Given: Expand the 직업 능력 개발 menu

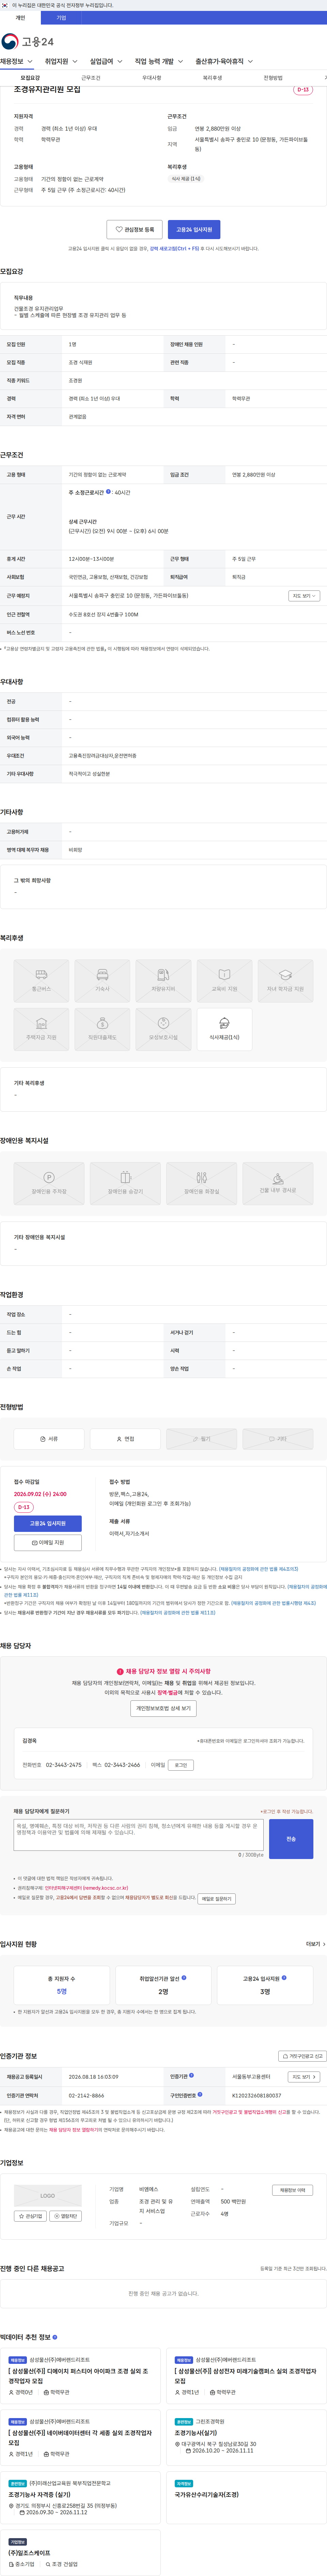Looking at the screenshot, I should pyautogui.click(x=159, y=62).
